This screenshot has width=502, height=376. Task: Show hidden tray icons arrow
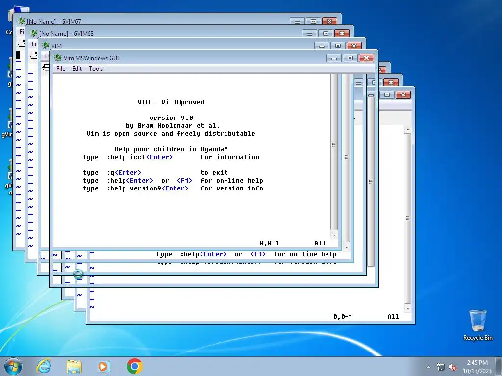click(428, 367)
